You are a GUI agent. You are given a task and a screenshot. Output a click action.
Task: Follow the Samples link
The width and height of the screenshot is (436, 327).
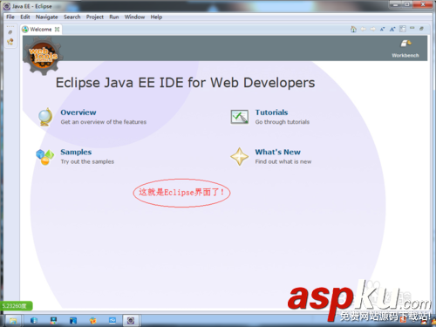(x=76, y=152)
